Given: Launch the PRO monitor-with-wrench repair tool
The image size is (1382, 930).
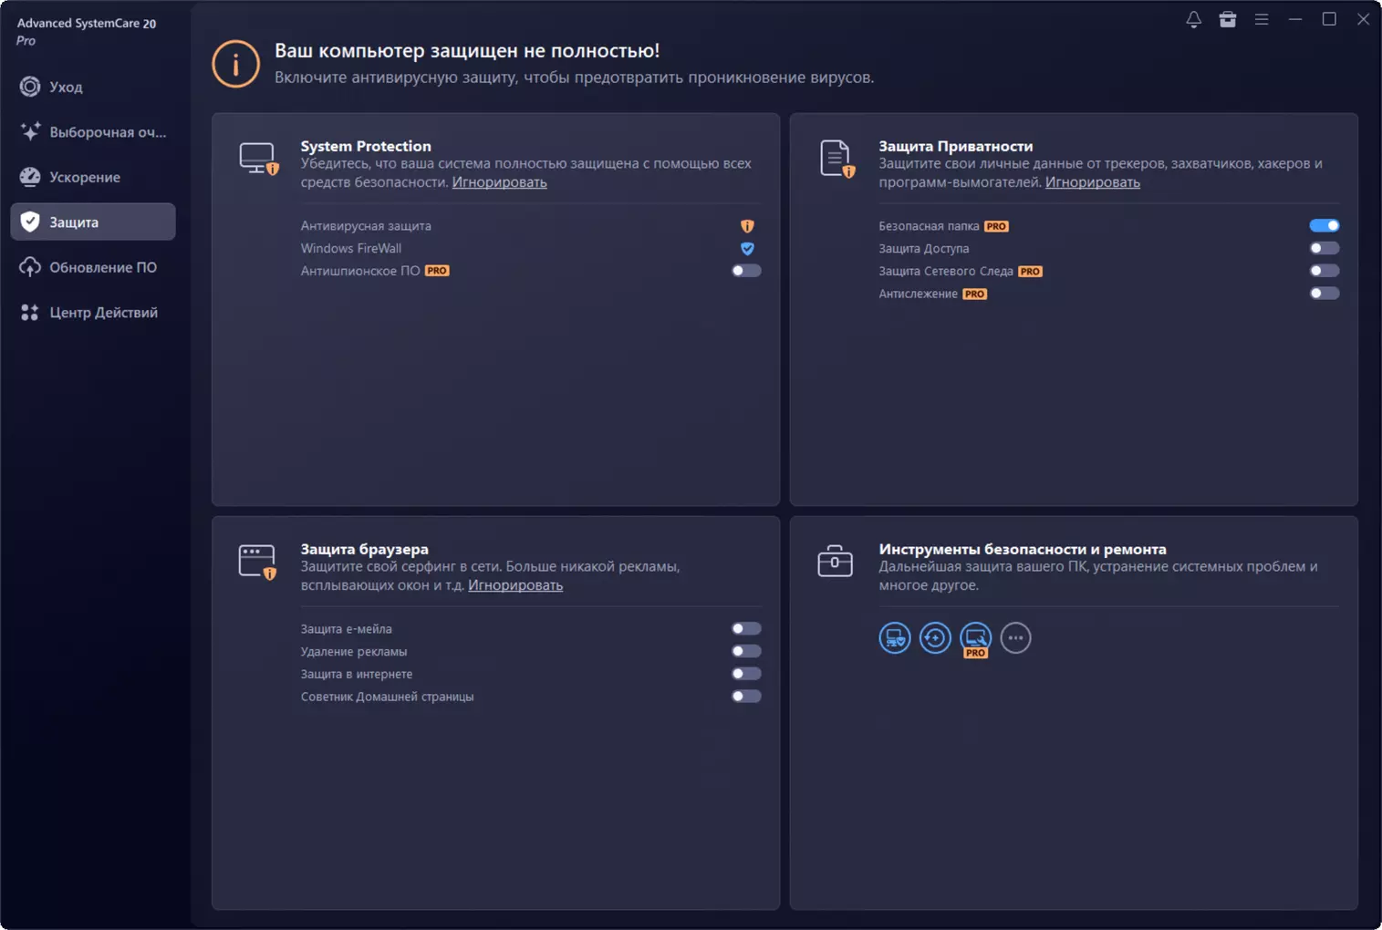Looking at the screenshot, I should (975, 639).
